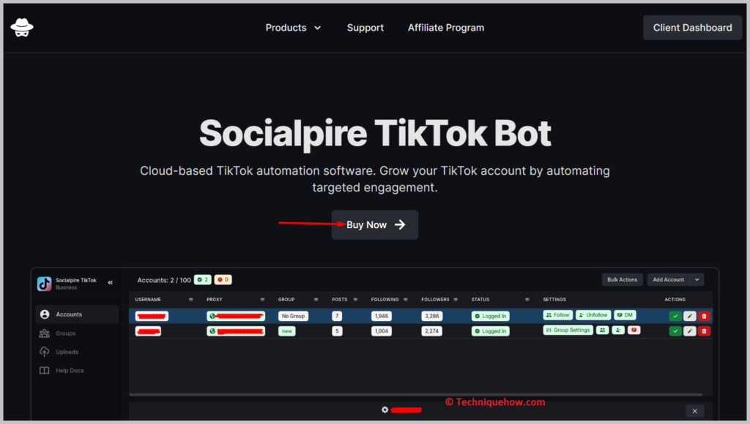Close the bottom panel with the X button
750x424 pixels.
pos(694,411)
